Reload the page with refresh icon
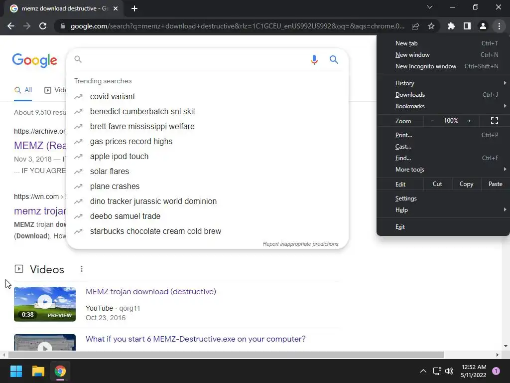The image size is (510, 383). (43, 26)
